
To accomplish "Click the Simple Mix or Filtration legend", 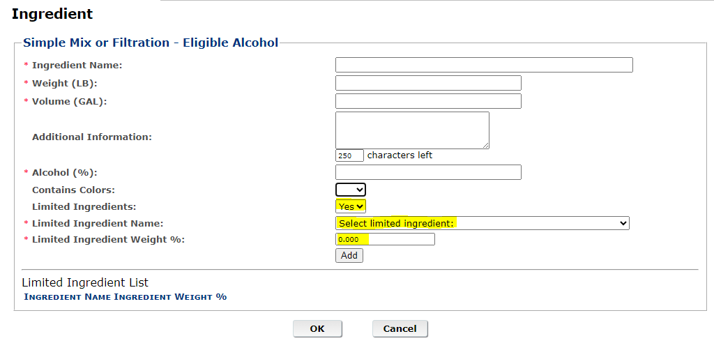I will tap(151, 43).
